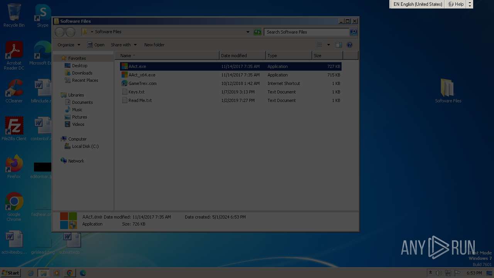Toggle the preview pane icon

(x=338, y=45)
